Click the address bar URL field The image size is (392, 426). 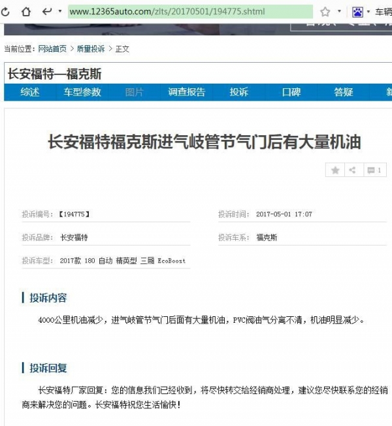[190, 12]
